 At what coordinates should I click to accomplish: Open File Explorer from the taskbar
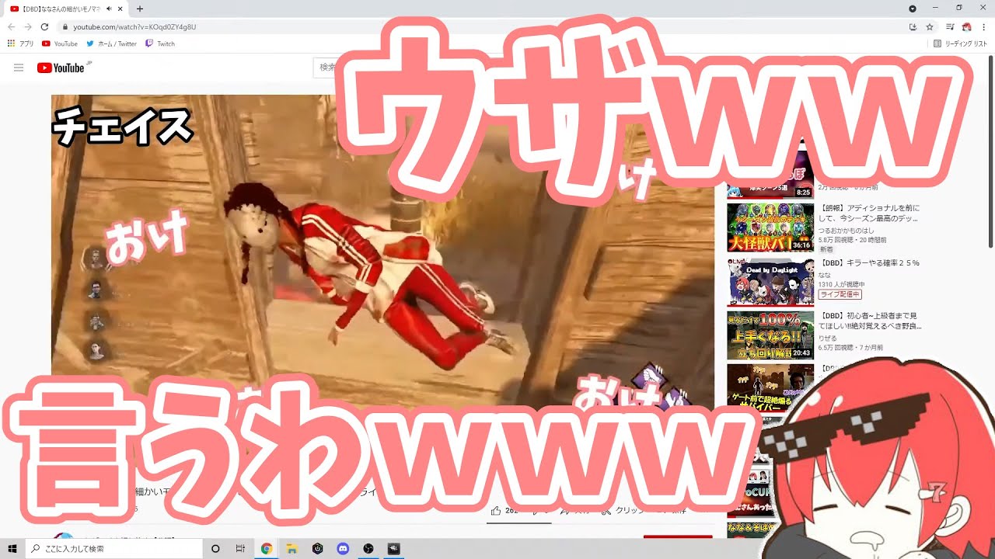(292, 549)
